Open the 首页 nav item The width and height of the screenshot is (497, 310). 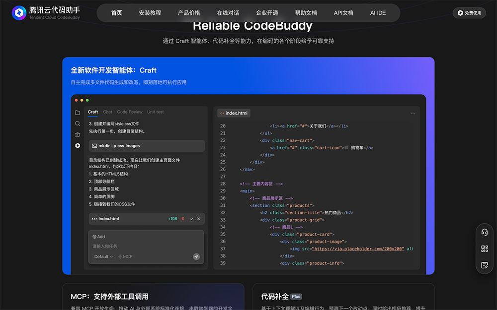116,13
